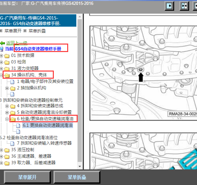Click the right-arrow panel layout icon

169,6
